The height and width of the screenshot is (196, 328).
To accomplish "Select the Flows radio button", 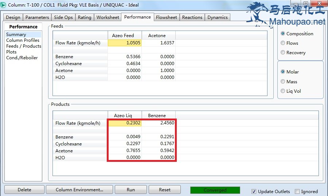I will (x=283, y=43).
